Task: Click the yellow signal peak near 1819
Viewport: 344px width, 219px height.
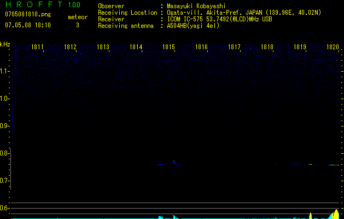Action: 311,215
